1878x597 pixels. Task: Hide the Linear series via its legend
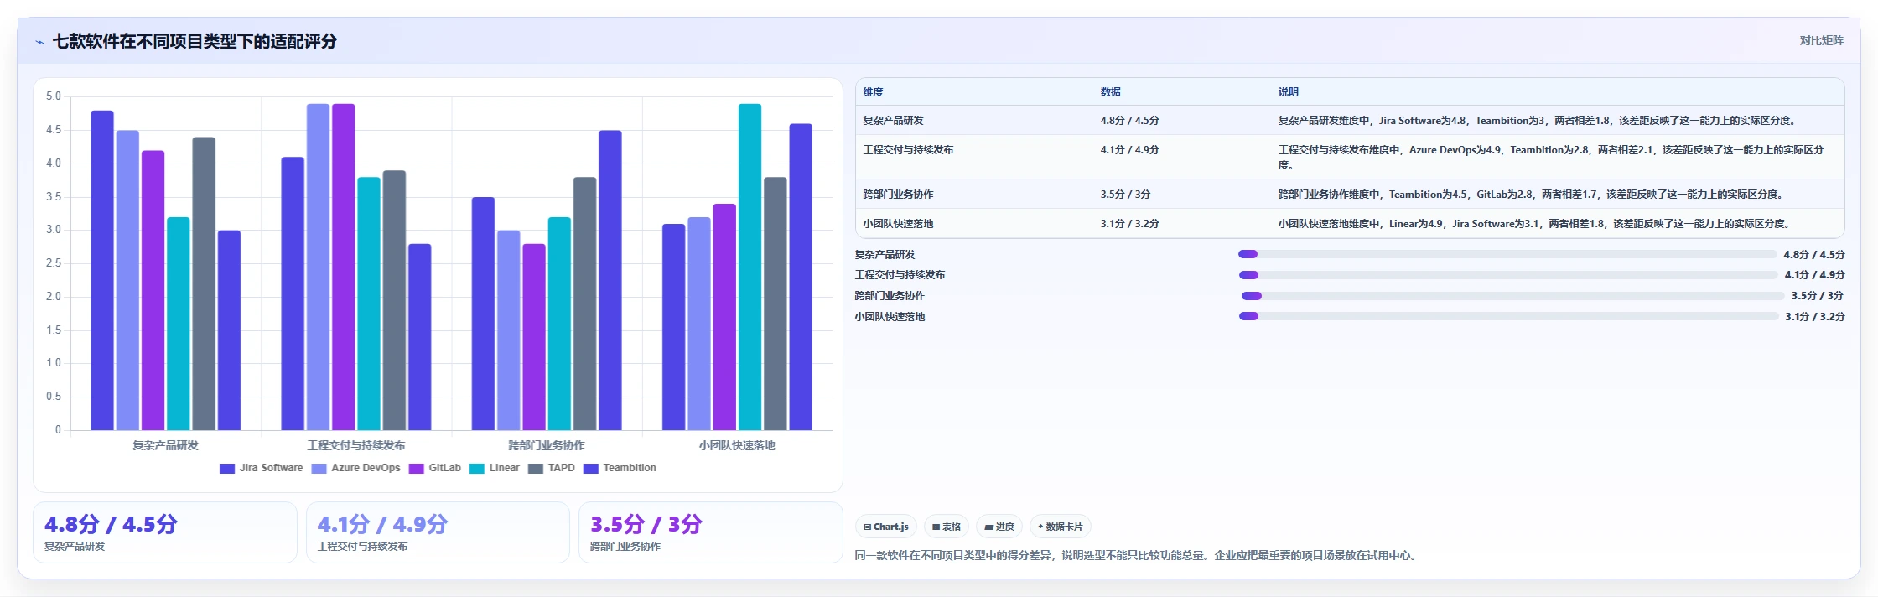(x=494, y=468)
